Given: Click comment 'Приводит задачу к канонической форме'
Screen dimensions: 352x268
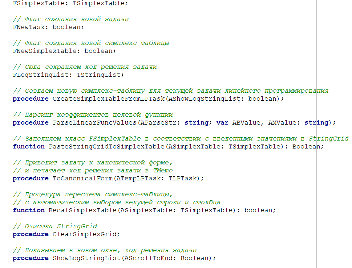Looking at the screenshot, I should click(x=93, y=163).
